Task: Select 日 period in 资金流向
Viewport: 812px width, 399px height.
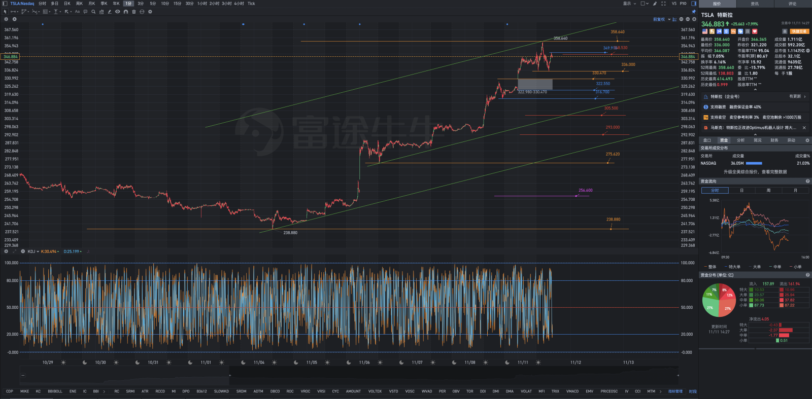Action: pyautogui.click(x=741, y=191)
